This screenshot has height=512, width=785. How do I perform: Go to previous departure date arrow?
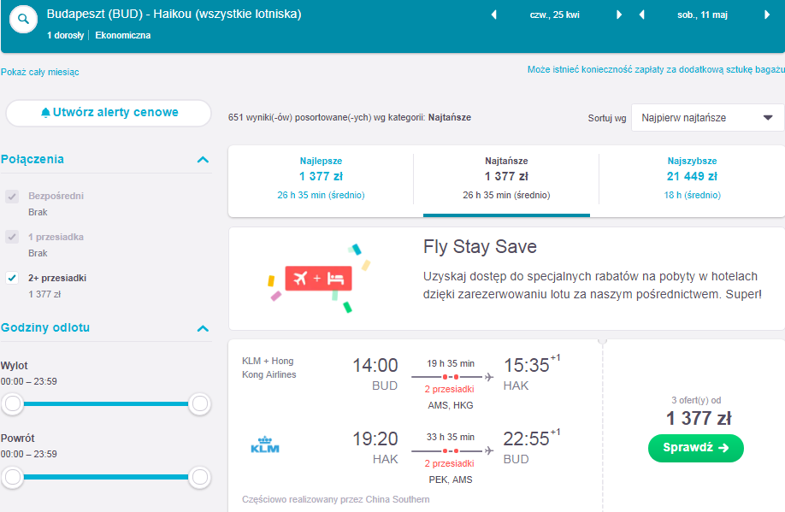pos(493,15)
